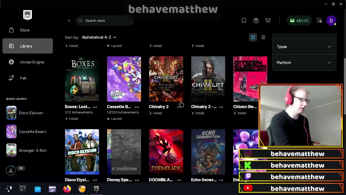346x195 pixels.
Task: Open more options for Cassette Beasts card
Action: pos(137,107)
